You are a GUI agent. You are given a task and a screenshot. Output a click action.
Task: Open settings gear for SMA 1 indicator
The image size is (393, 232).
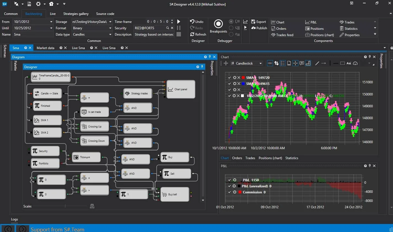(234, 78)
